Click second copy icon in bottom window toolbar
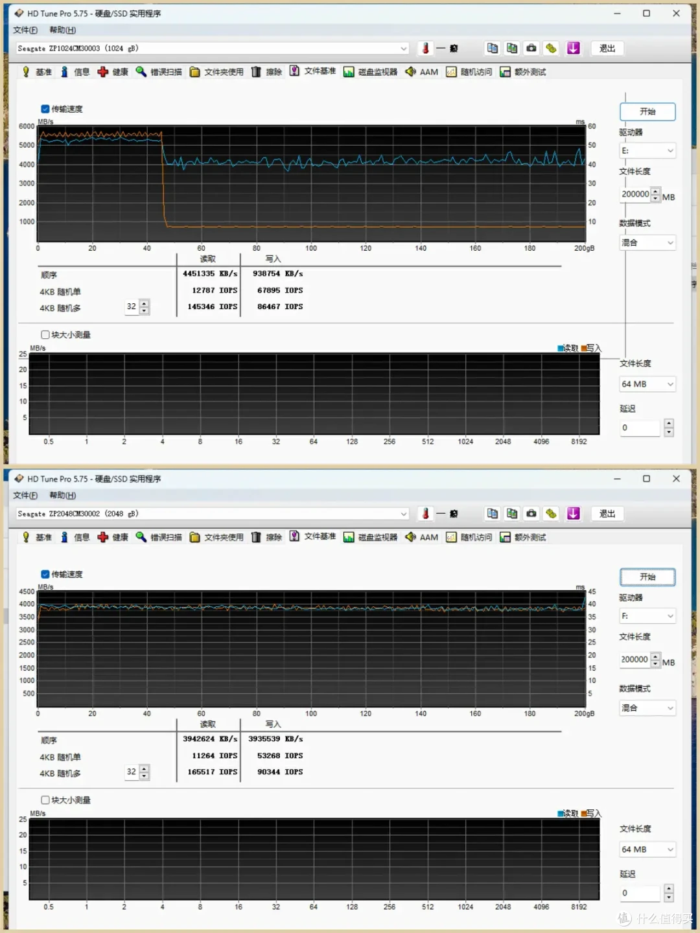The height and width of the screenshot is (933, 700). 512,513
